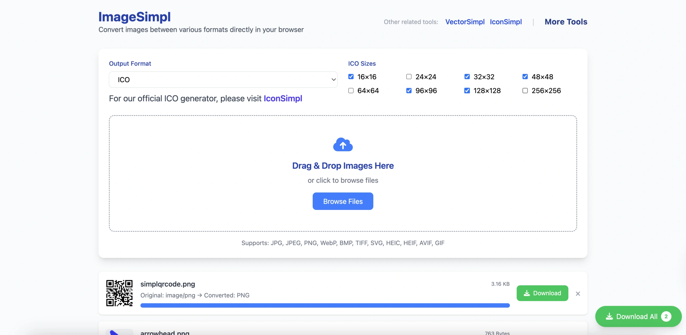Screen dimensions: 686x335
Task: Toggle the 64×64 checkbox
Action: [351, 91]
